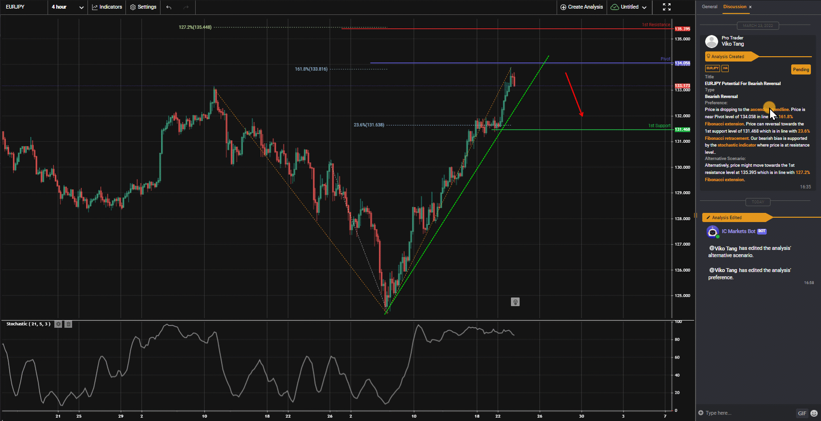Click the 161.8% Fibonacci extension link
The height and width of the screenshot is (421, 821).
[749, 120]
